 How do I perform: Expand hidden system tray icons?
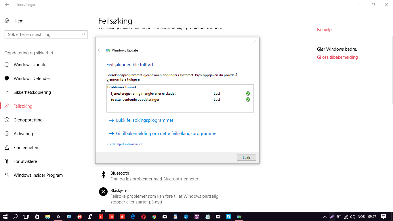pos(325,217)
